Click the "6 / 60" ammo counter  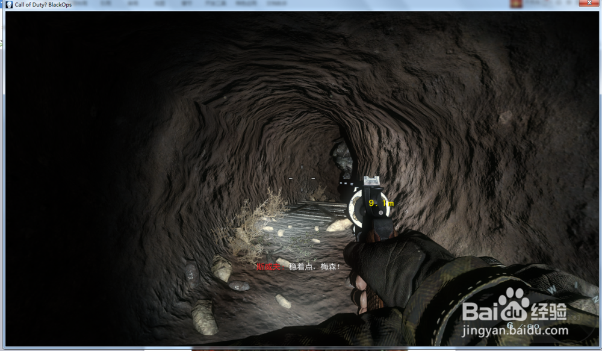523,326
